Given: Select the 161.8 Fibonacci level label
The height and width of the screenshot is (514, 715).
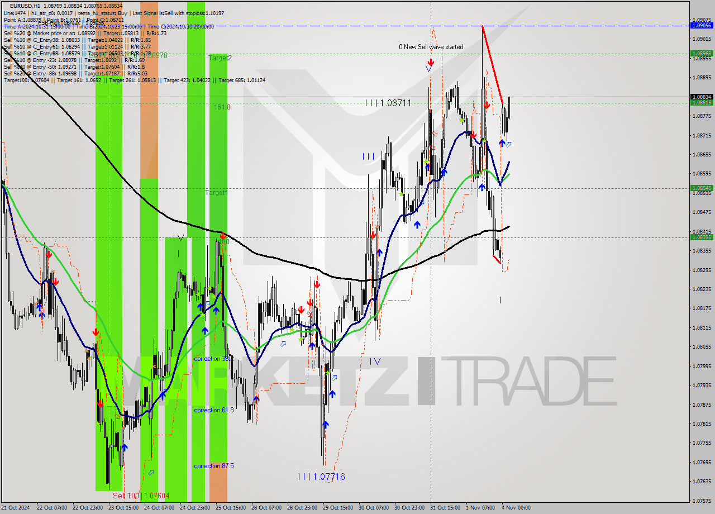Looking at the screenshot, I should (222, 107).
